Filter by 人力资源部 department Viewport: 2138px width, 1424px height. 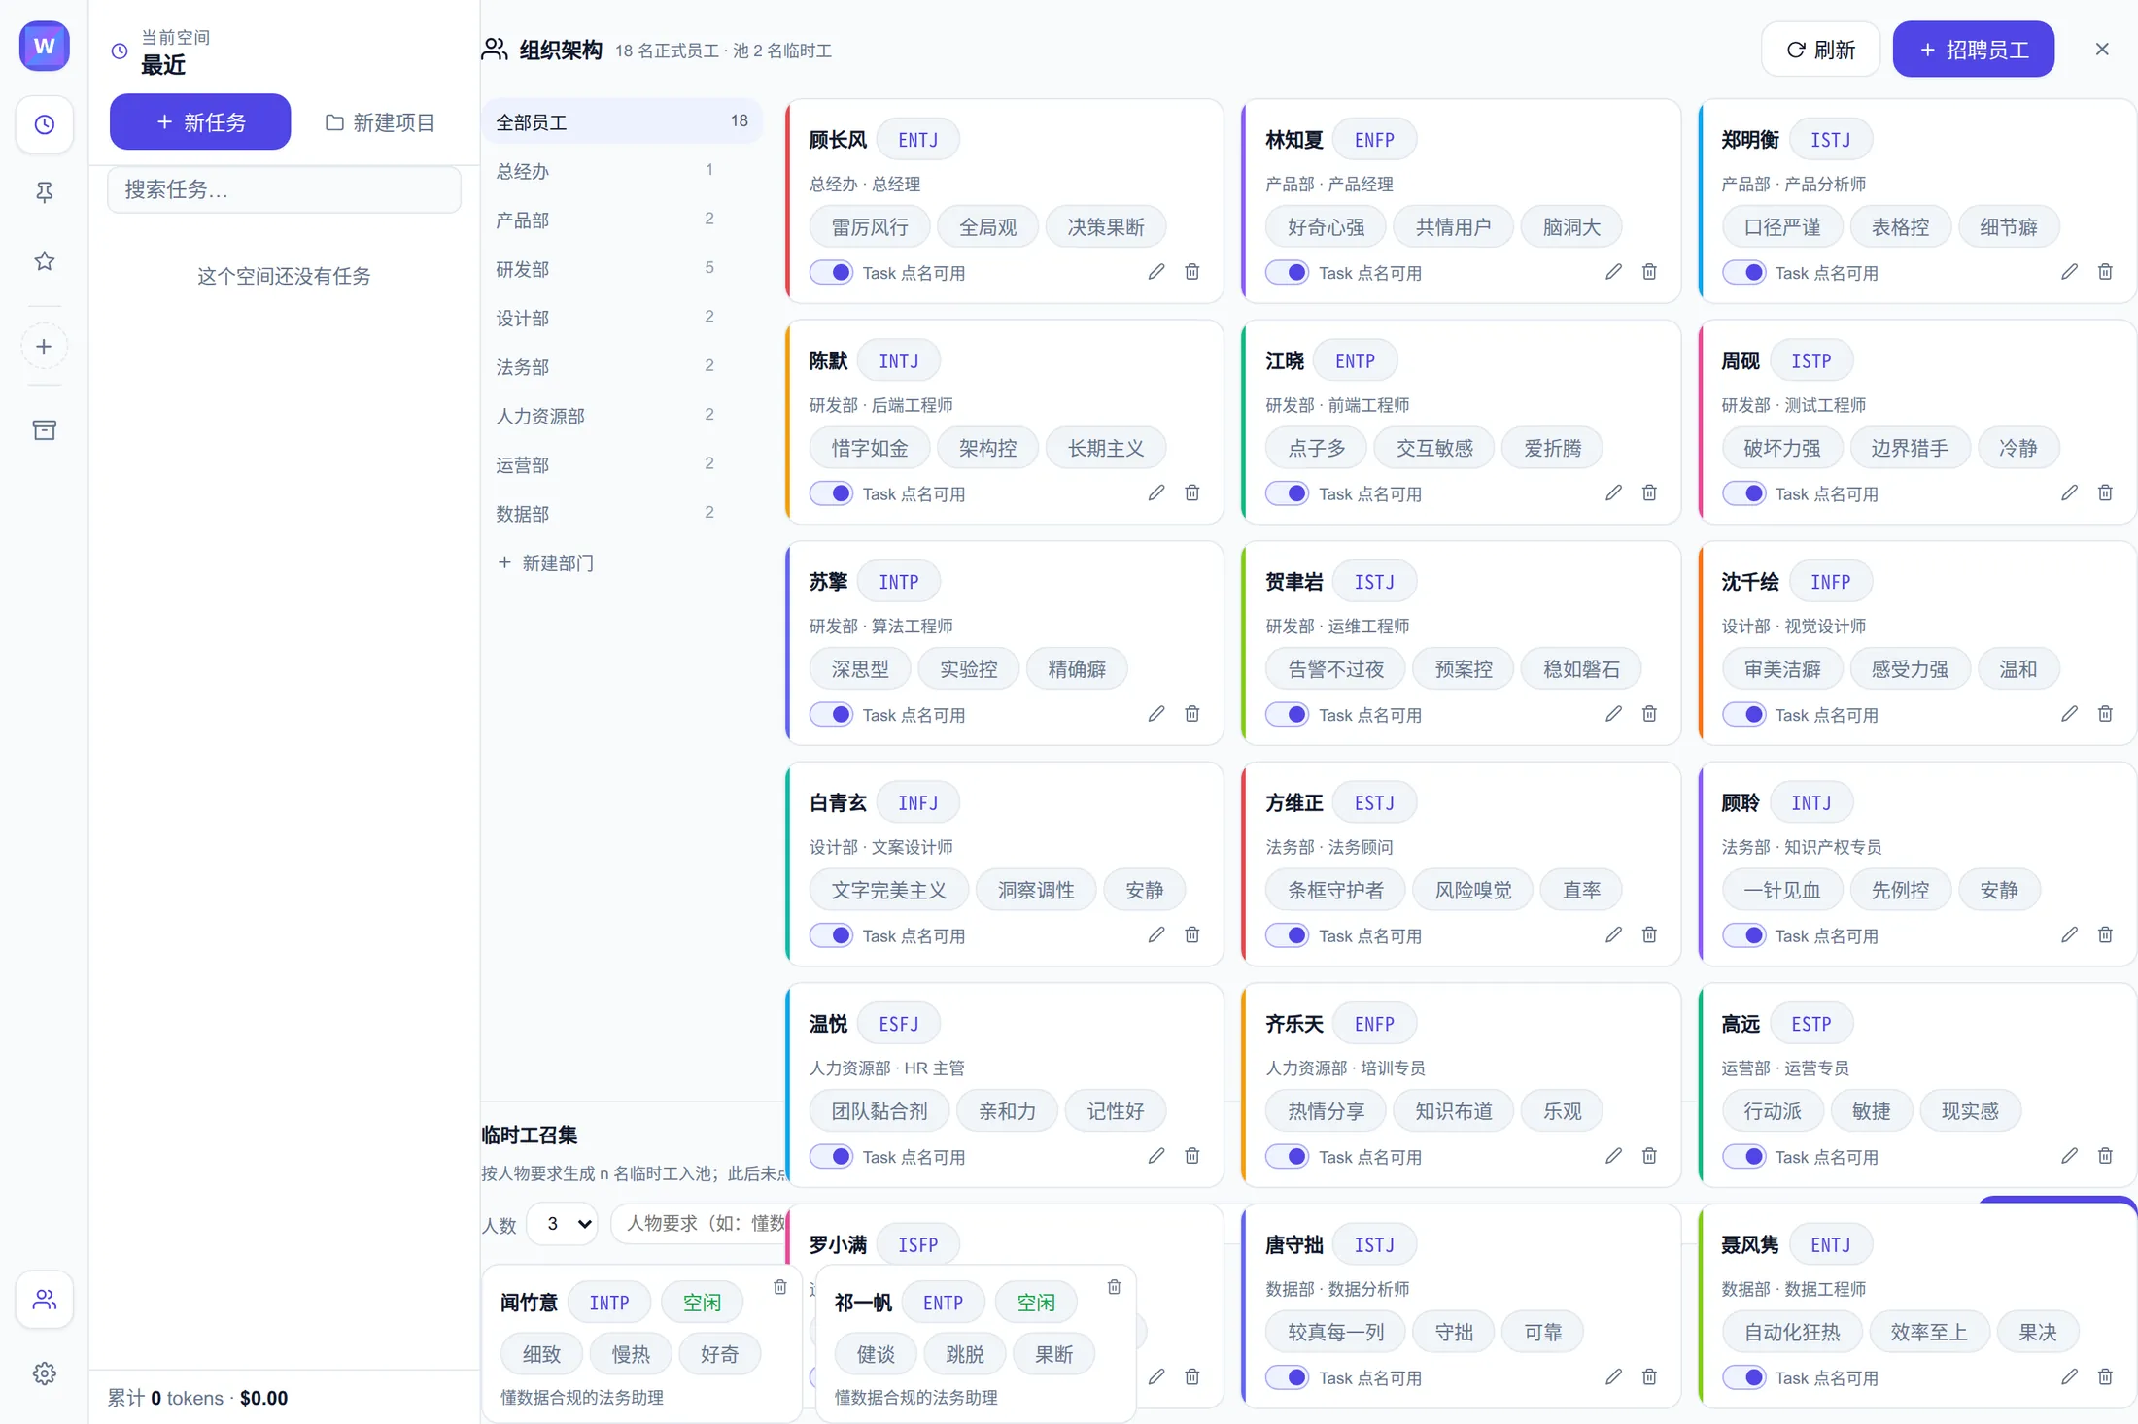[622, 416]
